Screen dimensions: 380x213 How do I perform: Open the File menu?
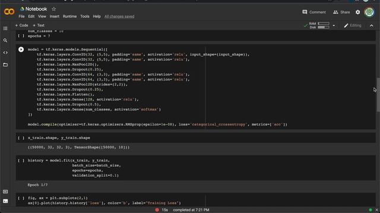tap(21, 17)
